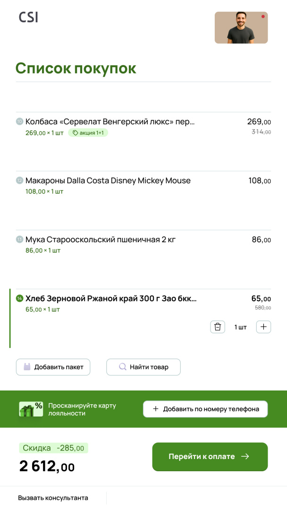The image size is (287, 510).
Task: Click item number 12 badge
Action: tap(19, 180)
